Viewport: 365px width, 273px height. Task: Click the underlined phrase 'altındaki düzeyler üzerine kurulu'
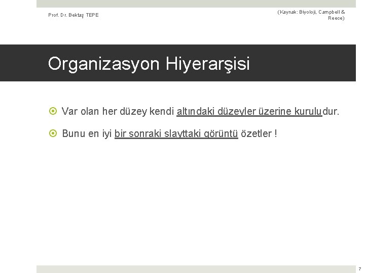[x=249, y=111]
